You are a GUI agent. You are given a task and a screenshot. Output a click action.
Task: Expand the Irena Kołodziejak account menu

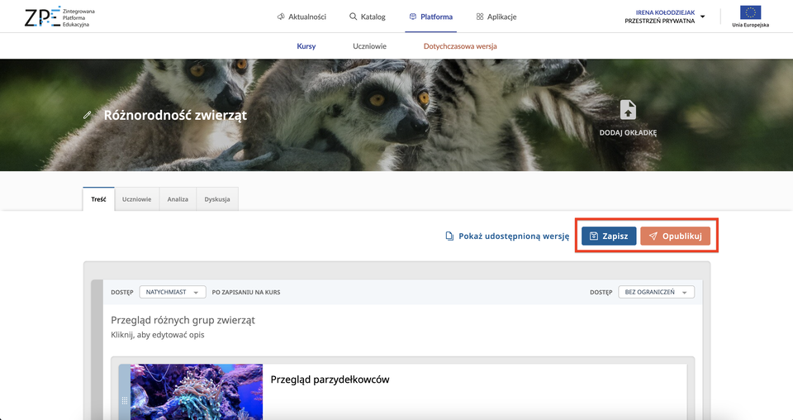[x=664, y=17]
